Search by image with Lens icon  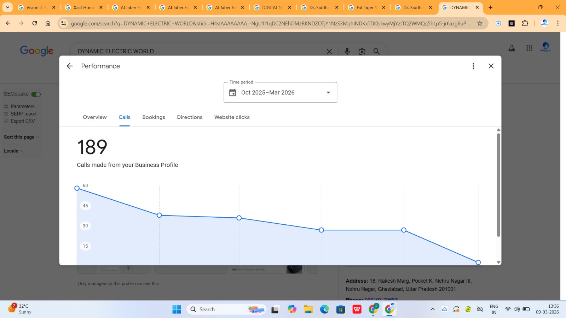[362, 52]
